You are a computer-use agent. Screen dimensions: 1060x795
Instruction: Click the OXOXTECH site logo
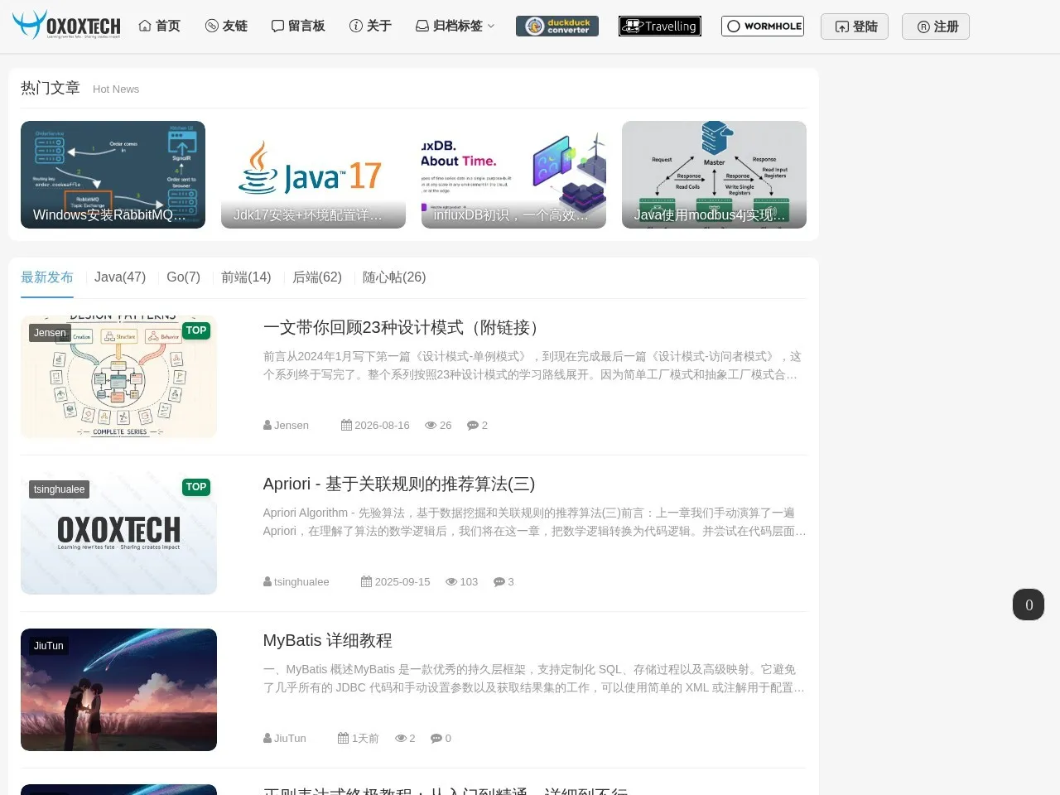(x=67, y=25)
